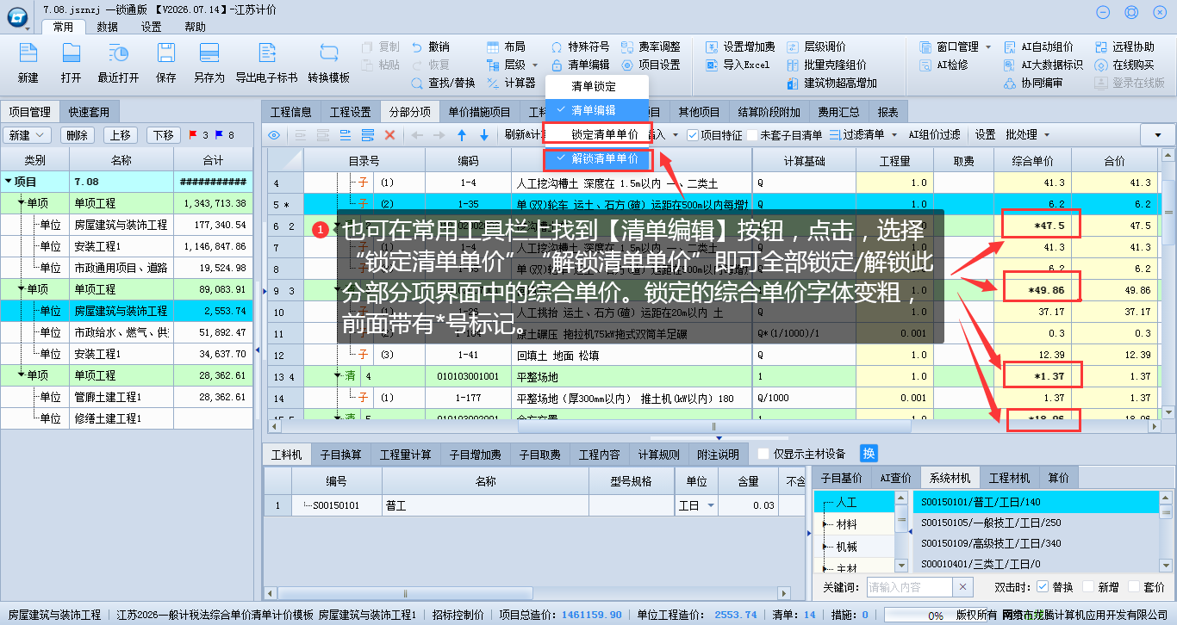1177x625 pixels.
Task: Uncheck the 项目特征 checkbox
Action: (x=694, y=135)
